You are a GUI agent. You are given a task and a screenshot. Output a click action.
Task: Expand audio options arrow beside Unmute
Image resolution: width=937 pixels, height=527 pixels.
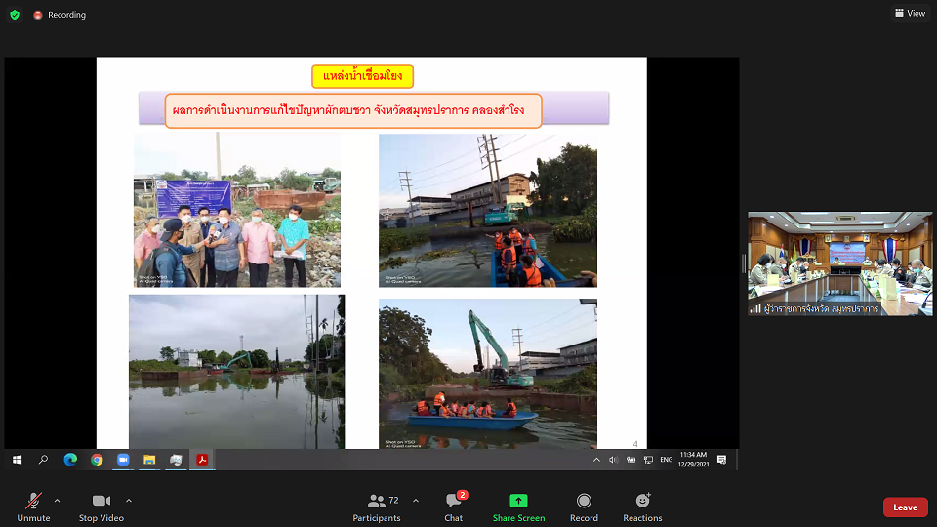[x=57, y=501]
